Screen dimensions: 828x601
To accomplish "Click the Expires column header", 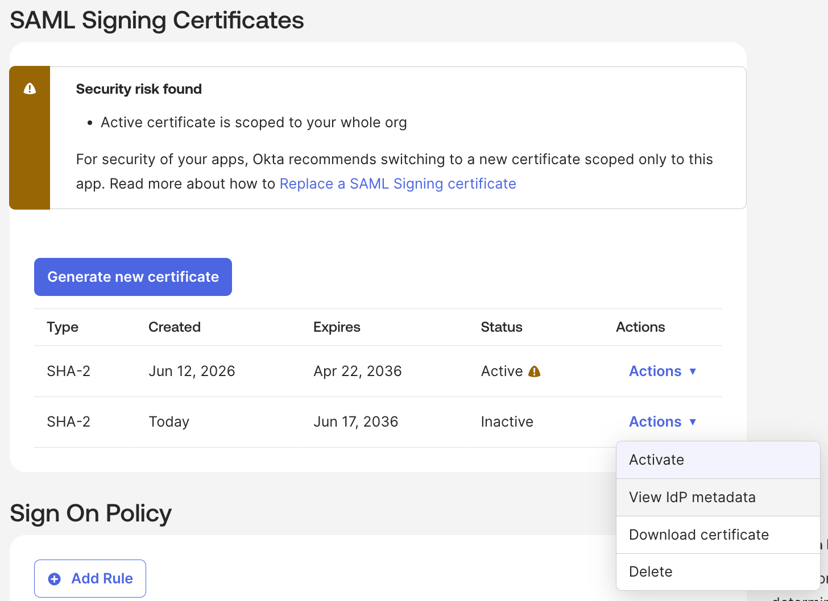I will (x=337, y=327).
